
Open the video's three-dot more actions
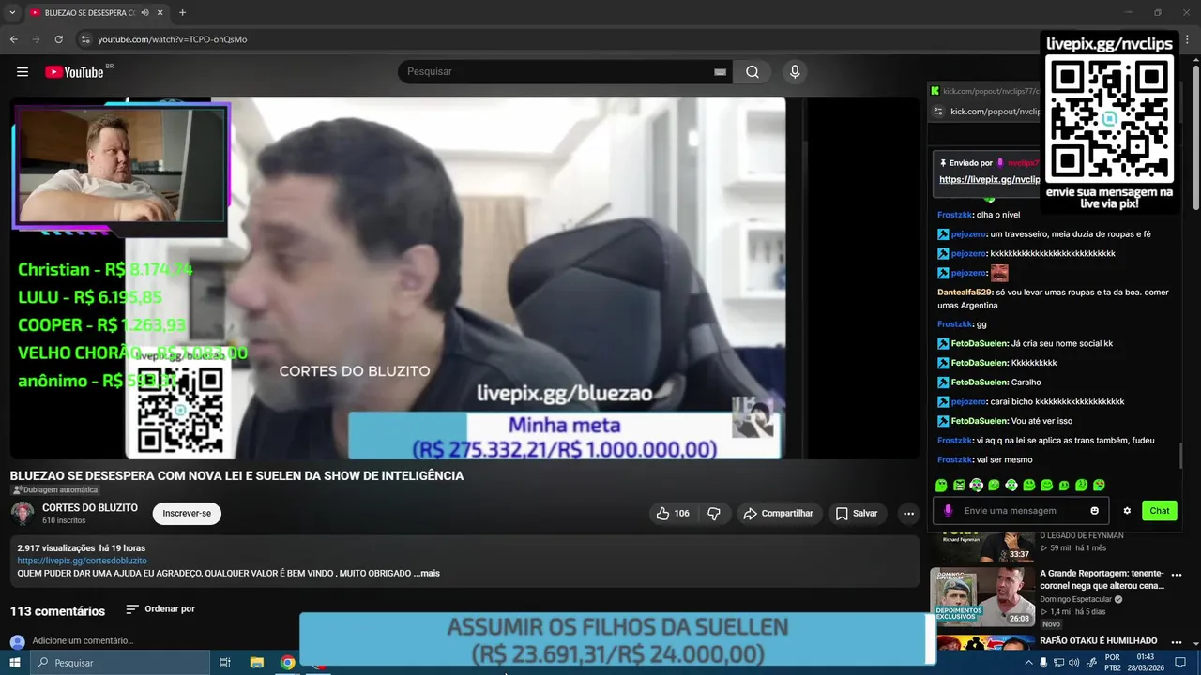[x=908, y=514]
